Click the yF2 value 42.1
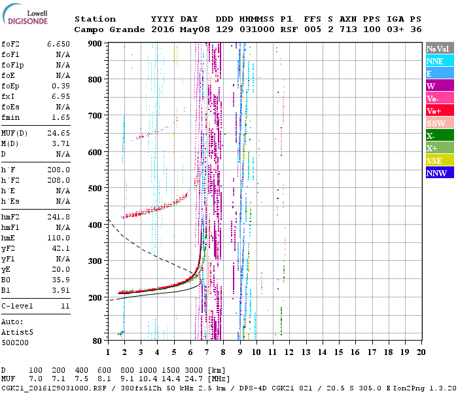The image size is (458, 393). (x=61, y=248)
